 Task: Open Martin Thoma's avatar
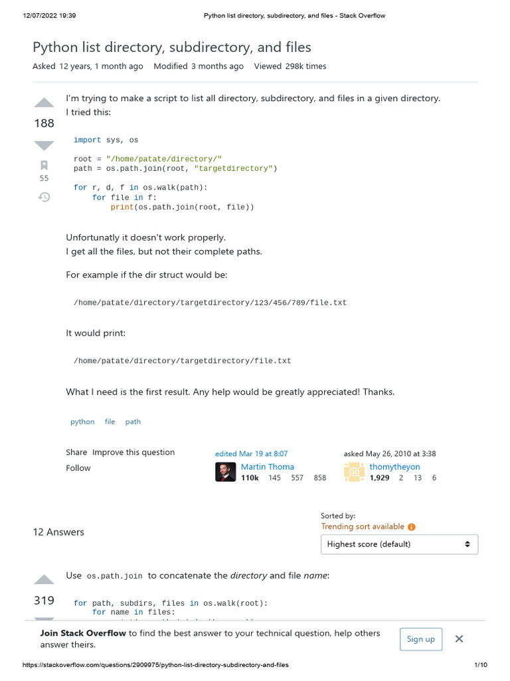225,472
